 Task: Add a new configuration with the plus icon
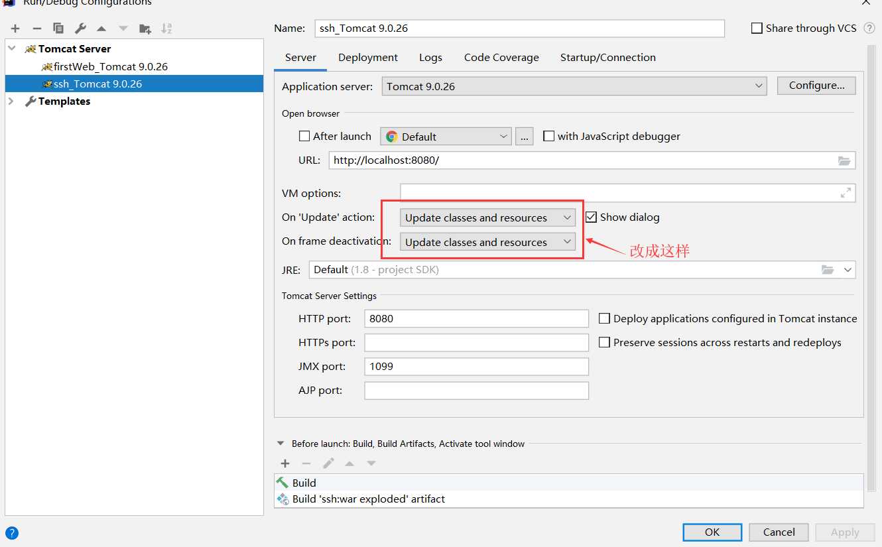15,29
